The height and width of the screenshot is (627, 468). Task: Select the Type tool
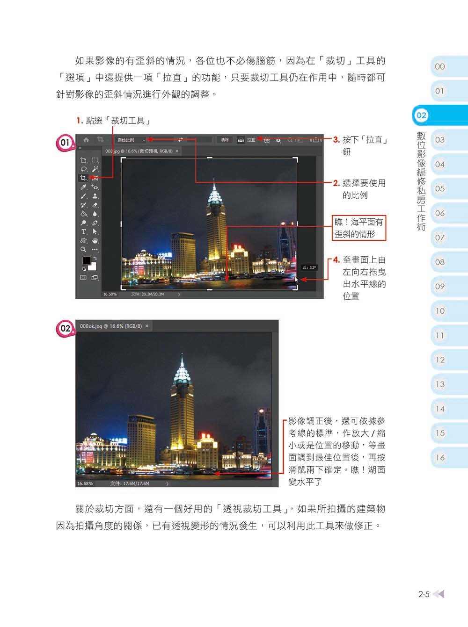(84, 231)
